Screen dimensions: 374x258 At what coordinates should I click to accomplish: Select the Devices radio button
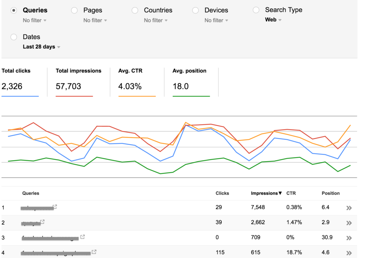(196, 11)
